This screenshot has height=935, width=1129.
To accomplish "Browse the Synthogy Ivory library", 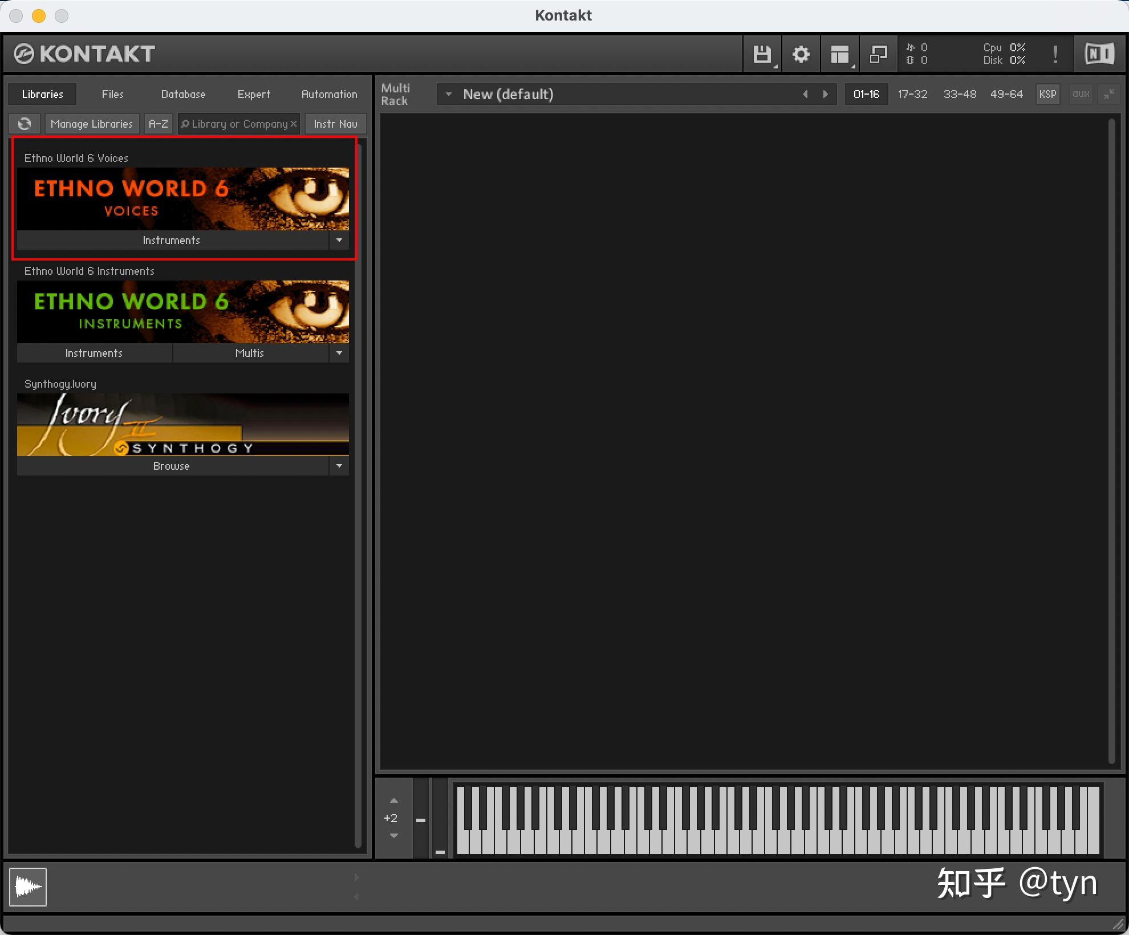I will click(172, 466).
